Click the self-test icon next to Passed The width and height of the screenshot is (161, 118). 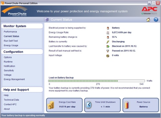click(108, 51)
